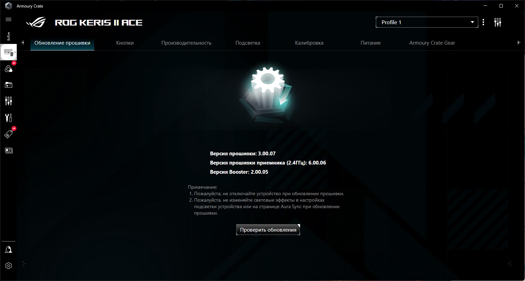This screenshot has height=281, width=525.
Task: Expand the Profile 1 dropdown
Action: [427, 22]
